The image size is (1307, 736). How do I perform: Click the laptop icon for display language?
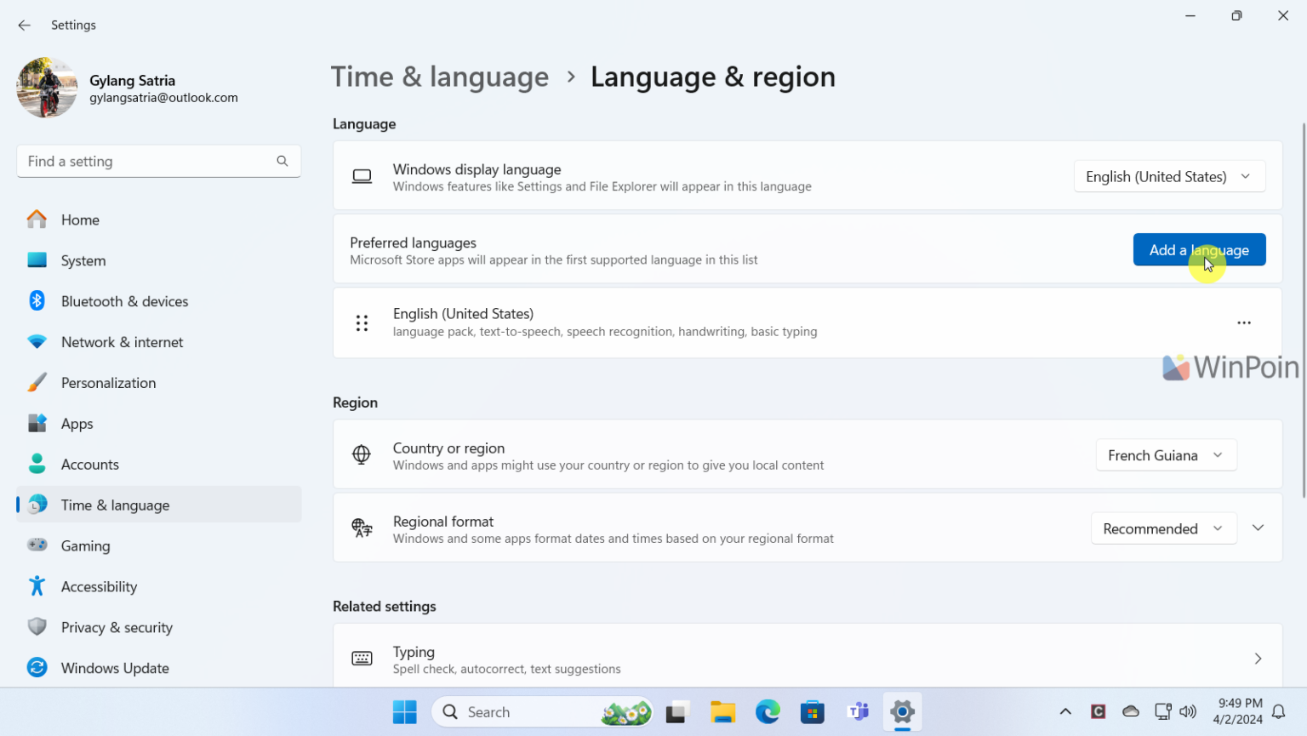point(362,176)
